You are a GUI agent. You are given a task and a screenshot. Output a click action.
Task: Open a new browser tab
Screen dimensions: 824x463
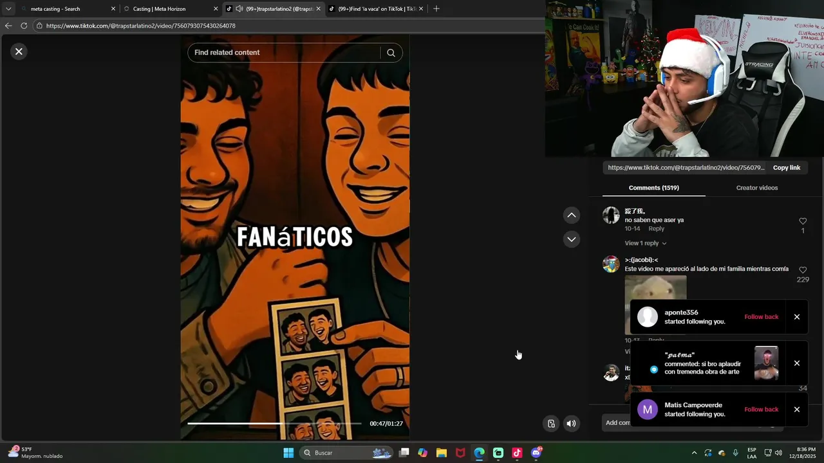click(x=436, y=9)
